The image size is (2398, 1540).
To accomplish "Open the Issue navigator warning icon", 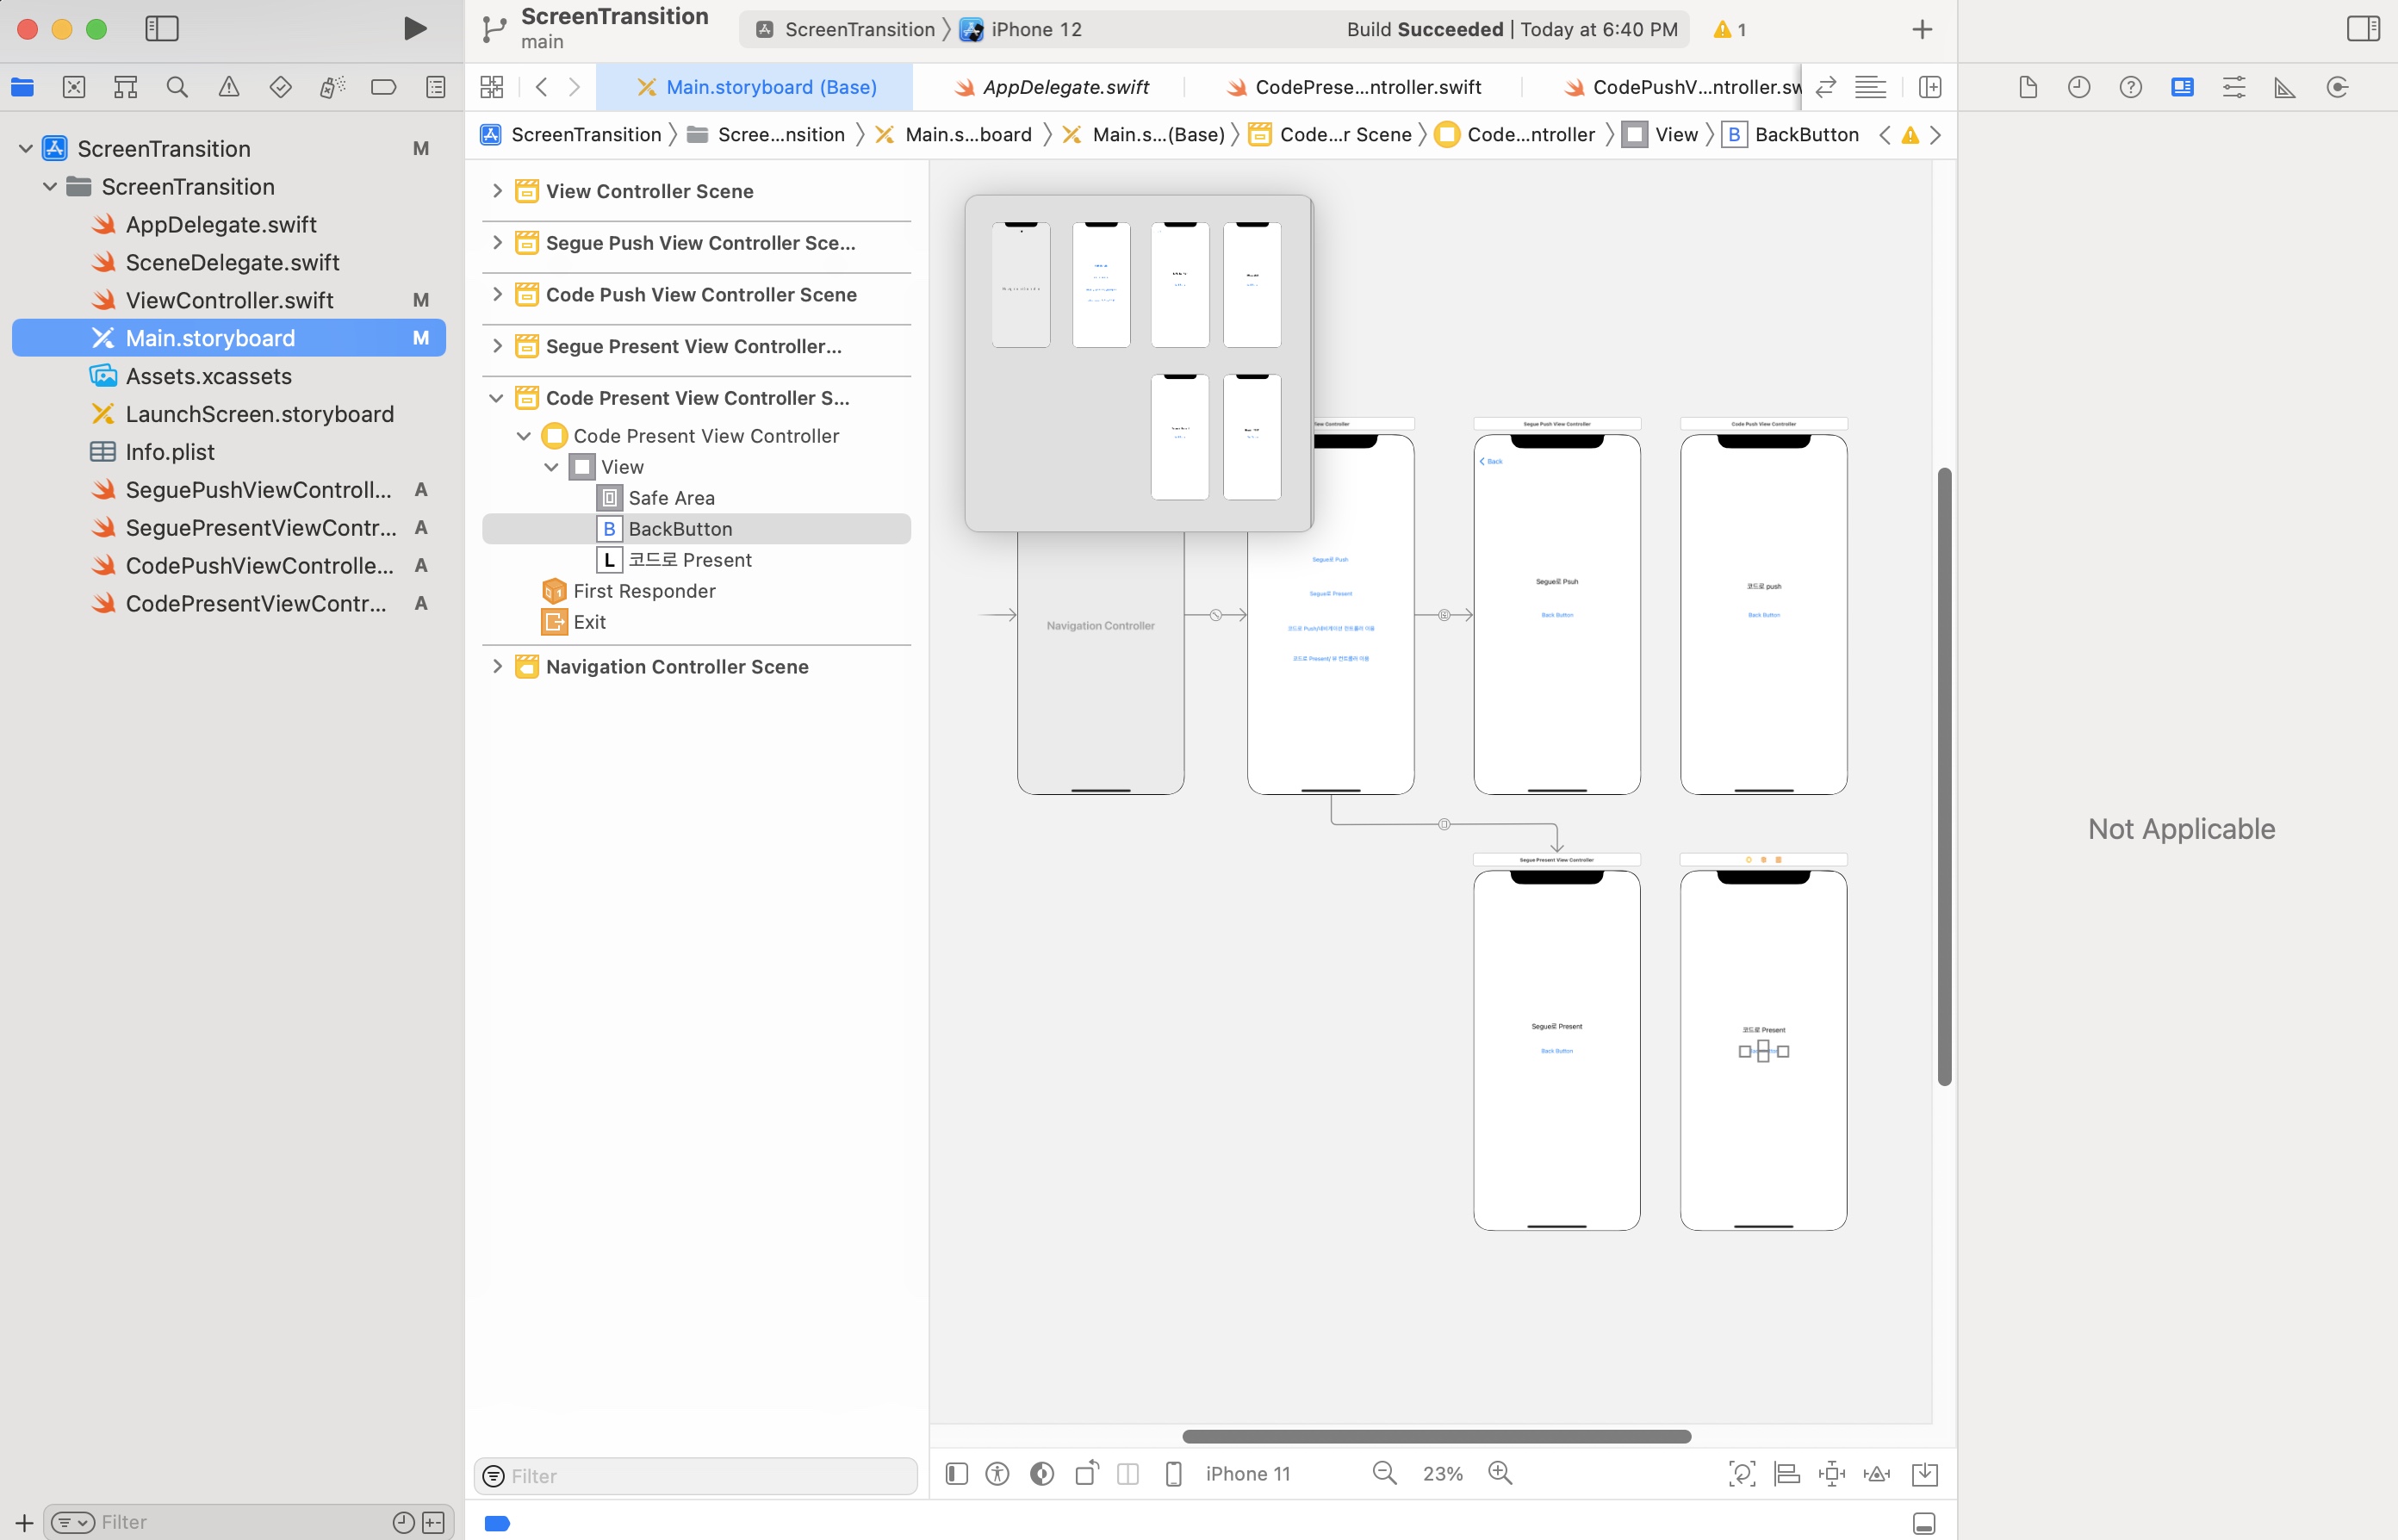I will (x=229, y=87).
